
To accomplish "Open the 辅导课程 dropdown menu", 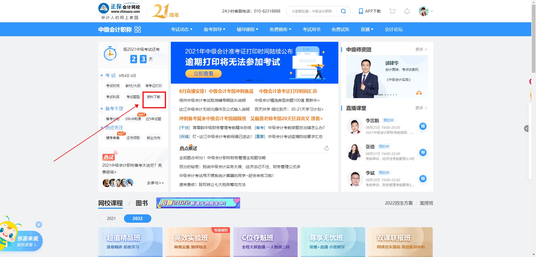I will [x=247, y=29].
